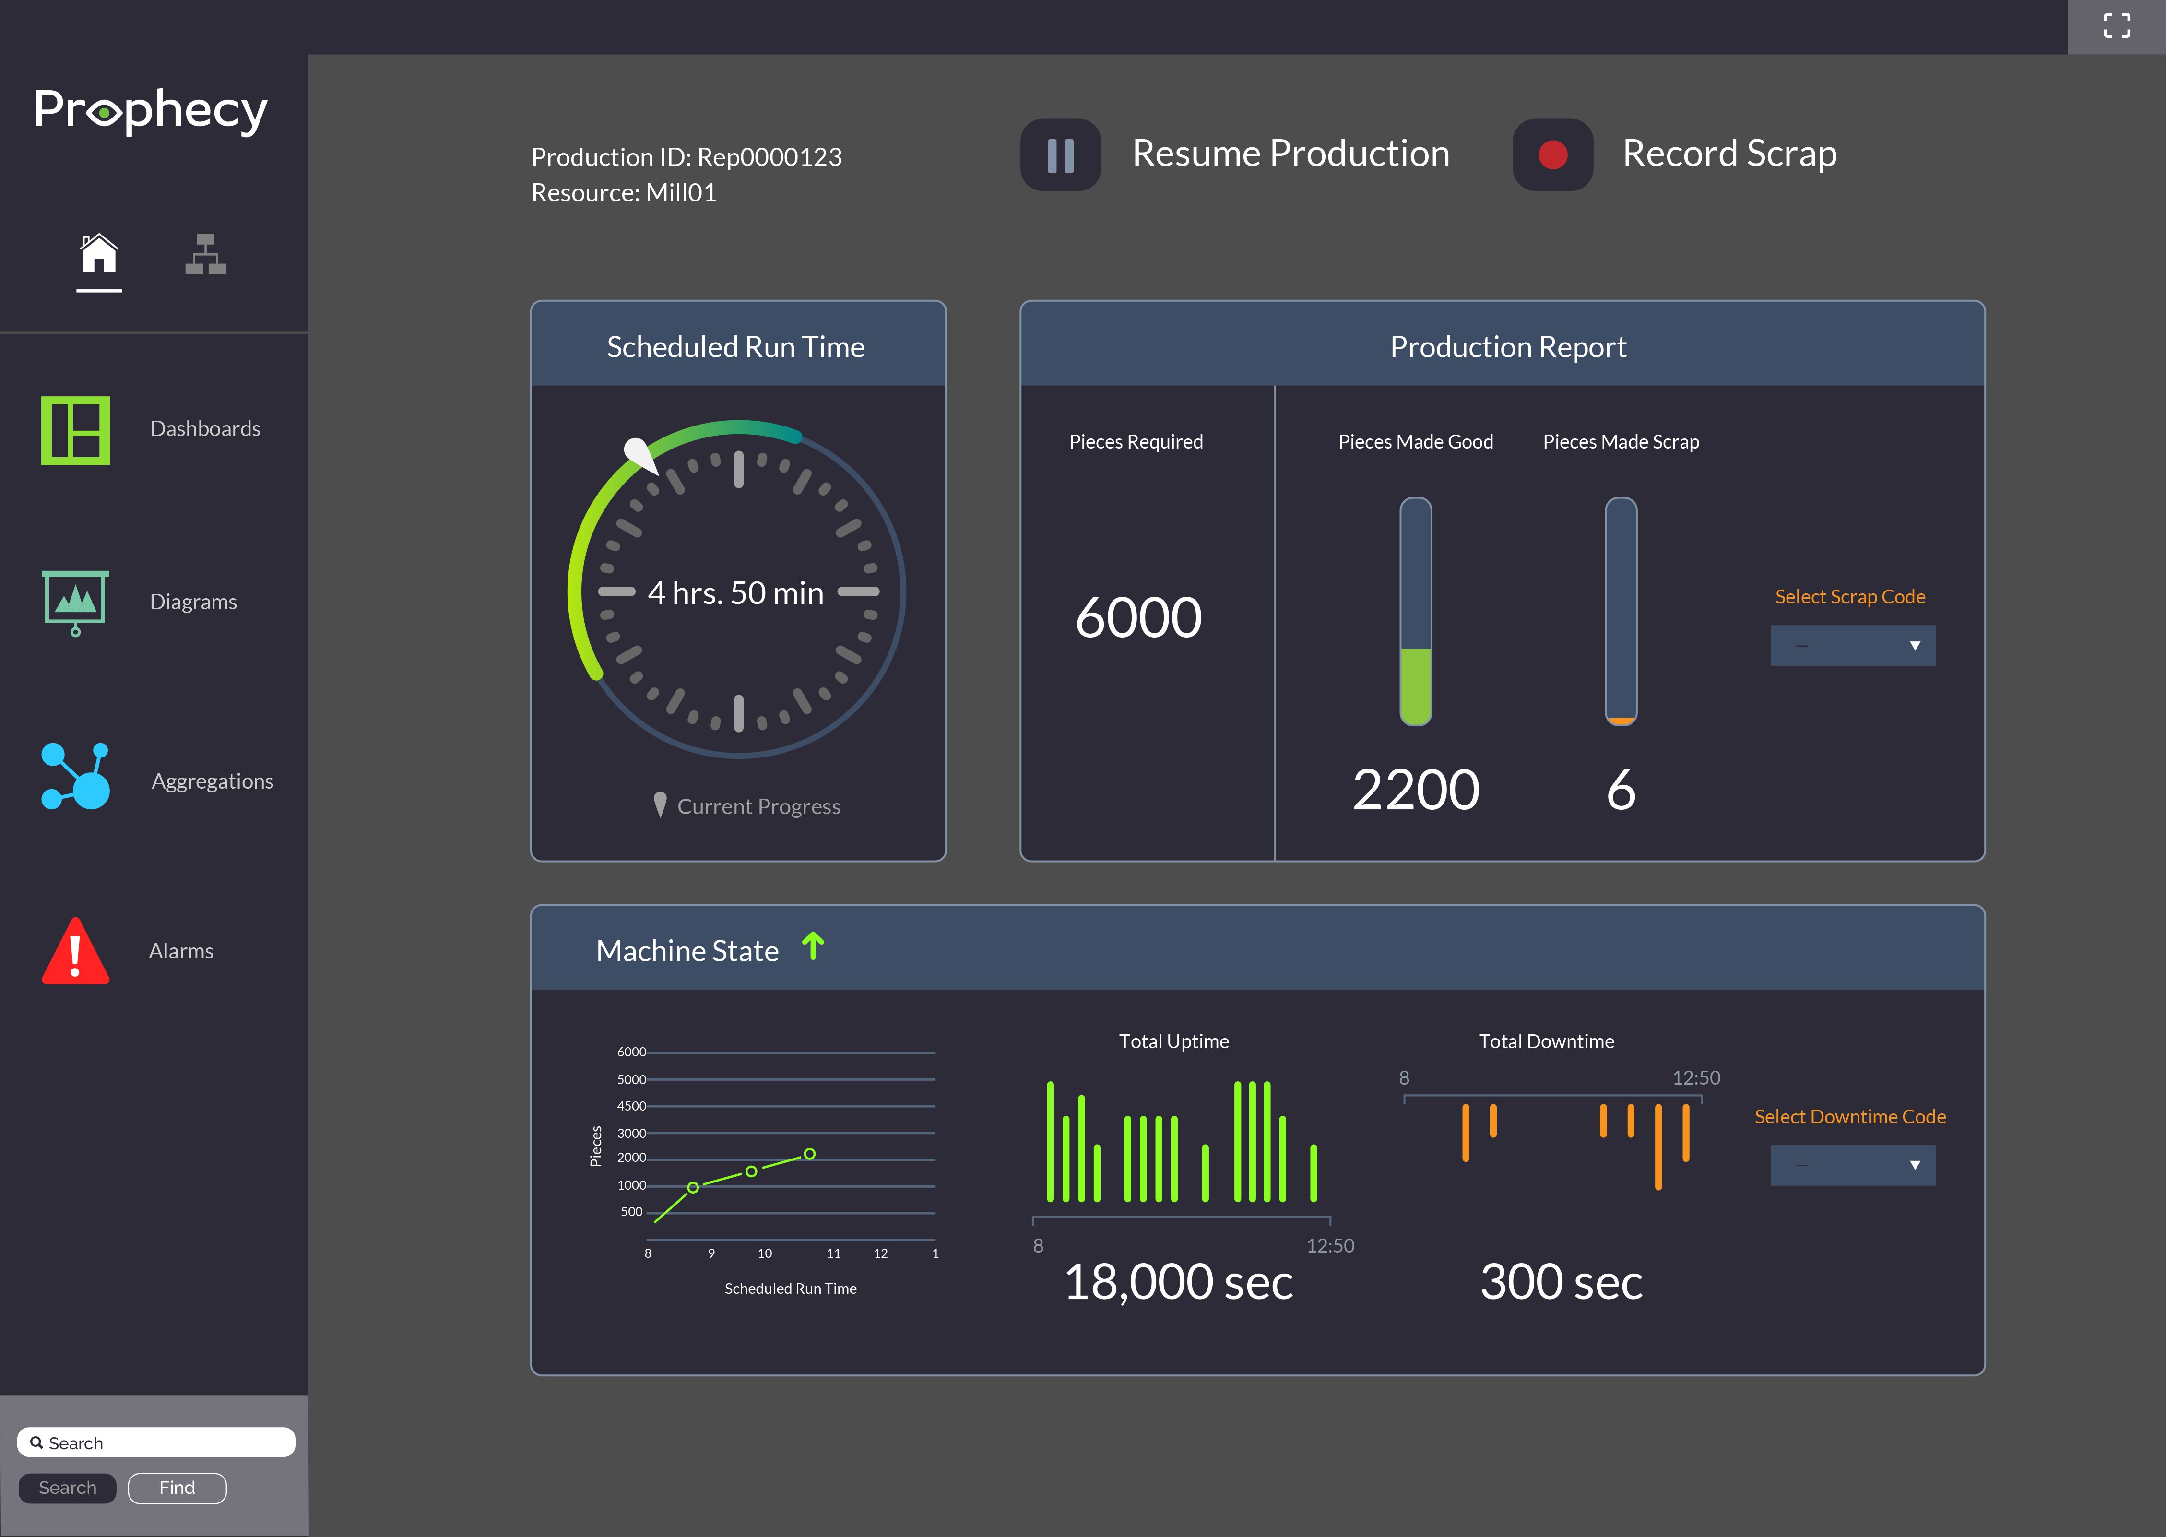The image size is (2166, 1537).
Task: Click the Find button
Action: point(177,1488)
